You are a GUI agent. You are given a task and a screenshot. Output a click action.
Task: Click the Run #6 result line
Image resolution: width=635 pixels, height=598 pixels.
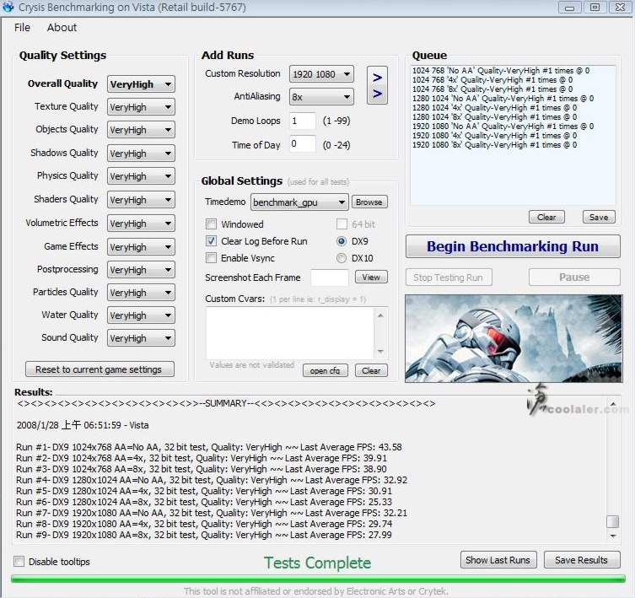pos(204,502)
